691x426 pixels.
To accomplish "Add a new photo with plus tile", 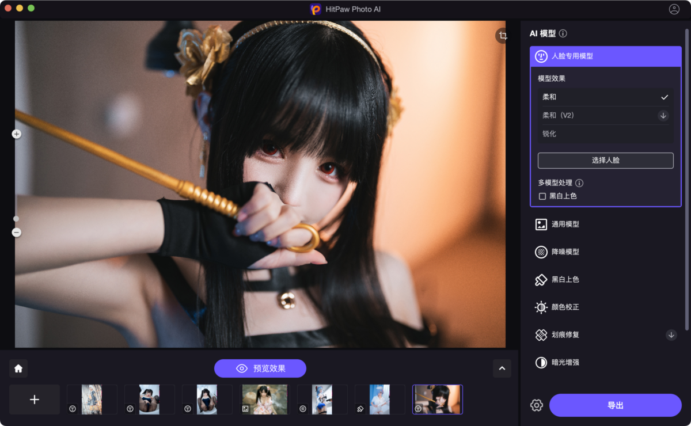I will tap(35, 400).
